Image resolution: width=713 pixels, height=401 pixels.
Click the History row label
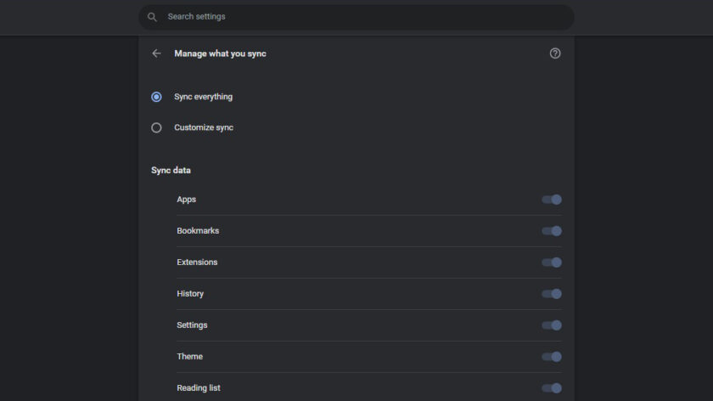pyautogui.click(x=190, y=294)
